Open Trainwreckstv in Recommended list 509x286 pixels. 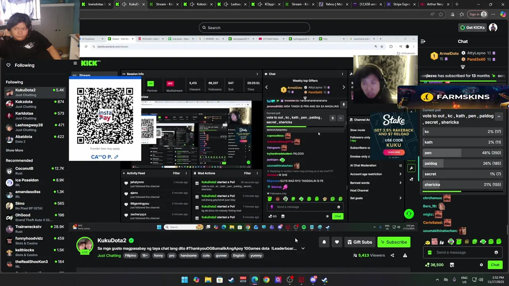point(35,229)
